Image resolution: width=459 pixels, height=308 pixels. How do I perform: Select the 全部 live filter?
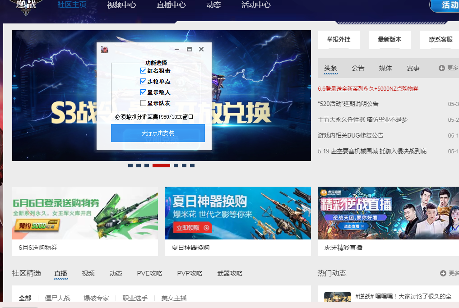[25, 298]
